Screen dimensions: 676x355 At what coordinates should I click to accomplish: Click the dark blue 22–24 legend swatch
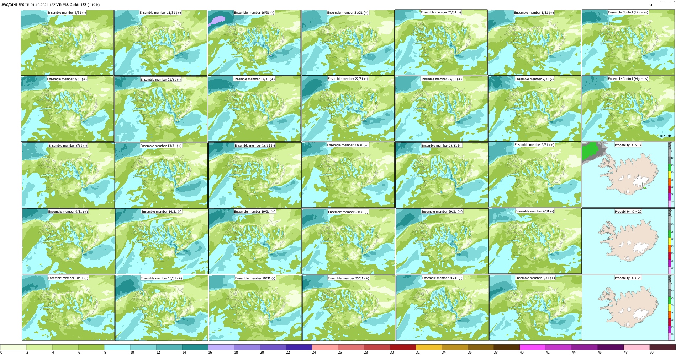tap(299, 347)
